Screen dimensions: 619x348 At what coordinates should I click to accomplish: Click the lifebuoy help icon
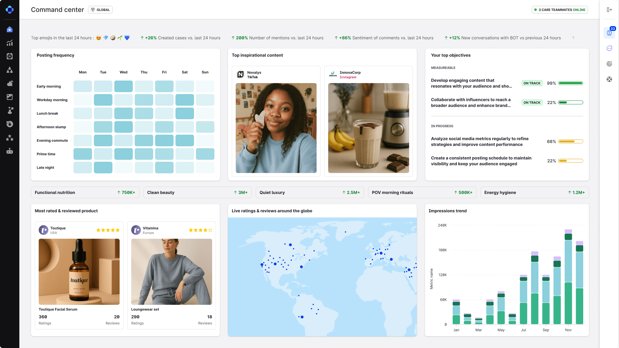pyautogui.click(x=609, y=79)
